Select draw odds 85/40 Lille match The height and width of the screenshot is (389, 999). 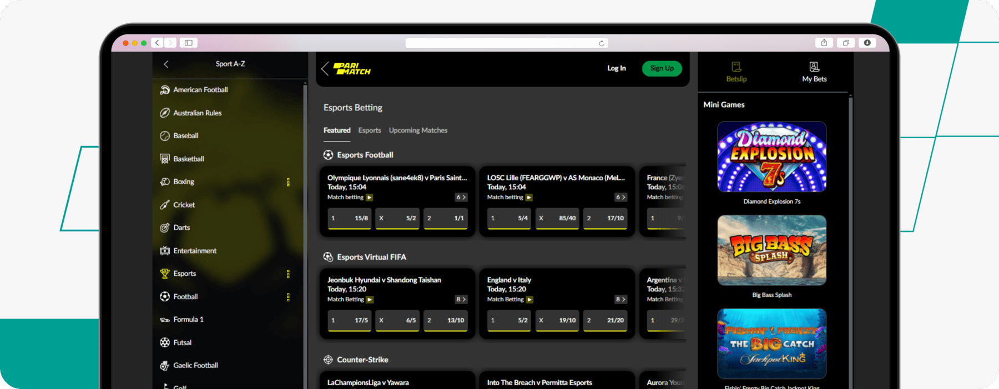click(557, 219)
